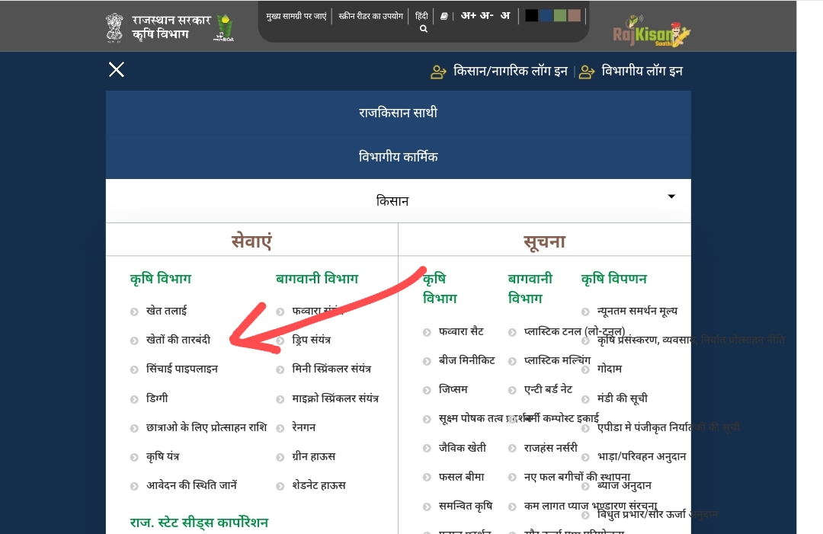
Task: Select the brown color theme swatch
Action: coord(575,16)
